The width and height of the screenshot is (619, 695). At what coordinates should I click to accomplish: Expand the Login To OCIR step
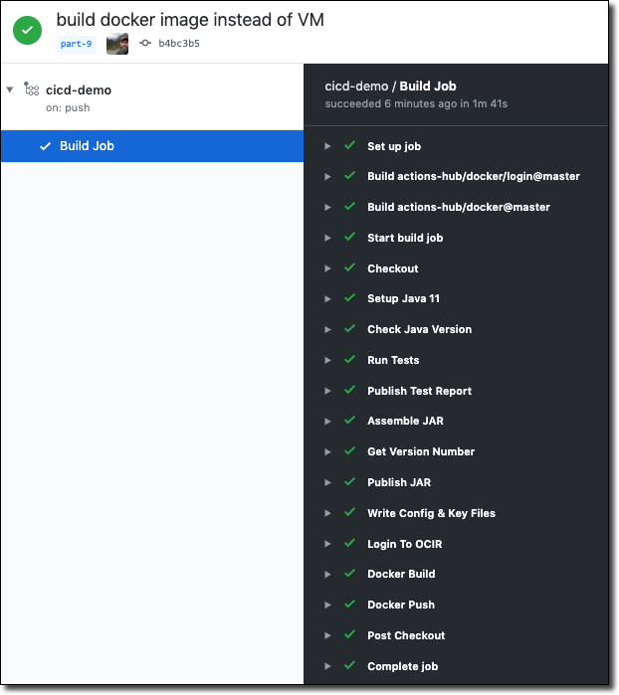click(x=327, y=544)
